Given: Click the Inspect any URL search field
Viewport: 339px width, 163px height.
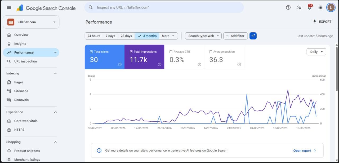Looking at the screenshot, I should [x=164, y=7].
